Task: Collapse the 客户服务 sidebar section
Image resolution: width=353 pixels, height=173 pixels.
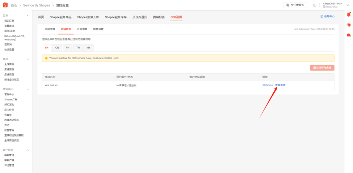Action: [28, 150]
